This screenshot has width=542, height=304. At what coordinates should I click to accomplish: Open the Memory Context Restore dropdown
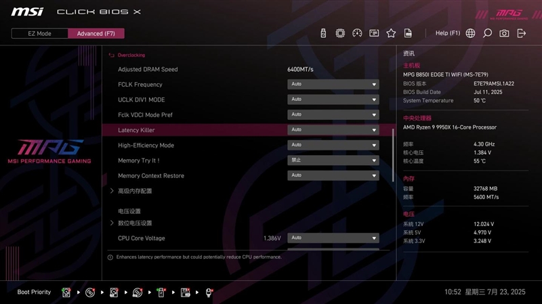pos(333,175)
